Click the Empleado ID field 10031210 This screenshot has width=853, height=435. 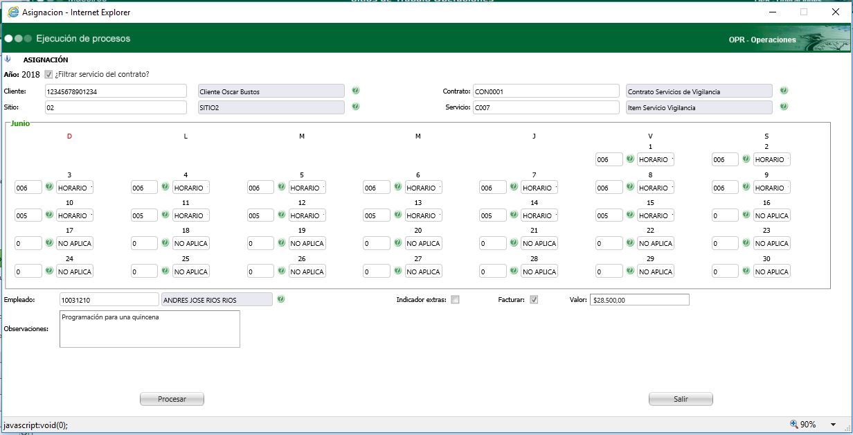pyautogui.click(x=109, y=299)
